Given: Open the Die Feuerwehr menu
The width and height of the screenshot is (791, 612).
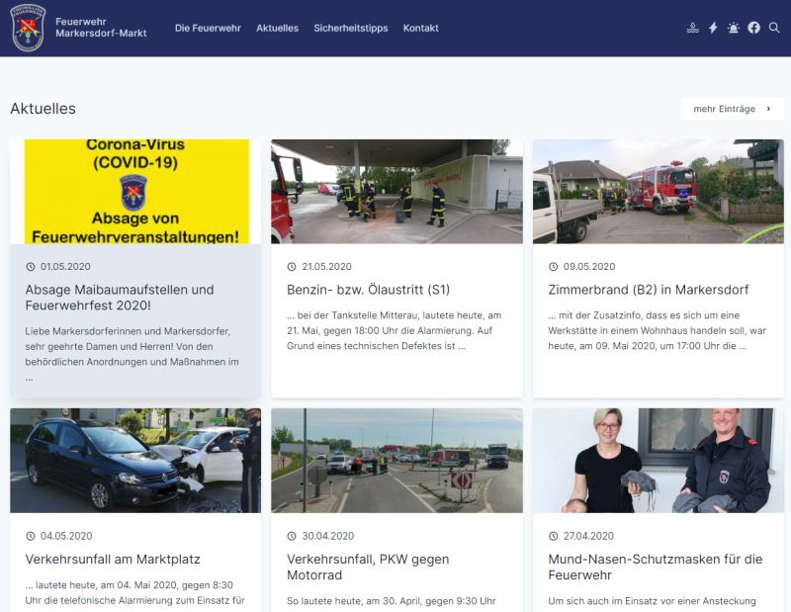Looking at the screenshot, I should 208,29.
